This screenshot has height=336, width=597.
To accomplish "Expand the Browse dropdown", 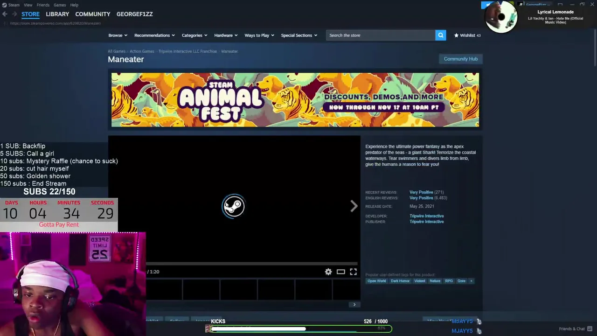I will tap(118, 35).
